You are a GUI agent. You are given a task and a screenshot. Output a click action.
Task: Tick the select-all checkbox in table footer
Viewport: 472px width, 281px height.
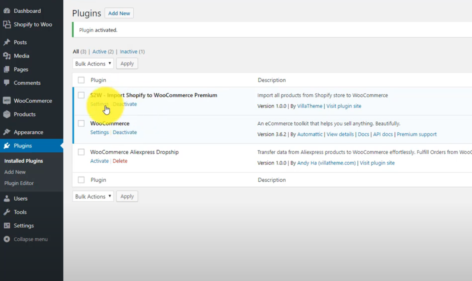pyautogui.click(x=81, y=180)
